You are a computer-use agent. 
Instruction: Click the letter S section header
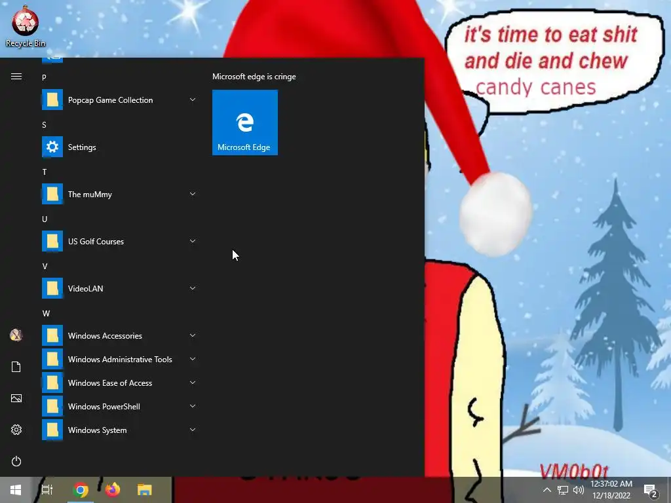(x=44, y=125)
